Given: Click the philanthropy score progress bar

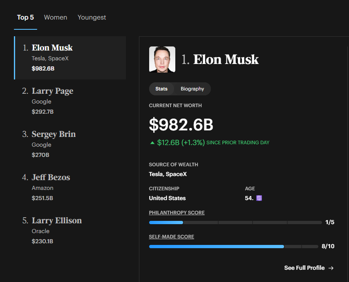Looking at the screenshot, I should click(x=235, y=223).
